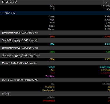
Task: Click the OverBought: label
Action: coord(48,90)
